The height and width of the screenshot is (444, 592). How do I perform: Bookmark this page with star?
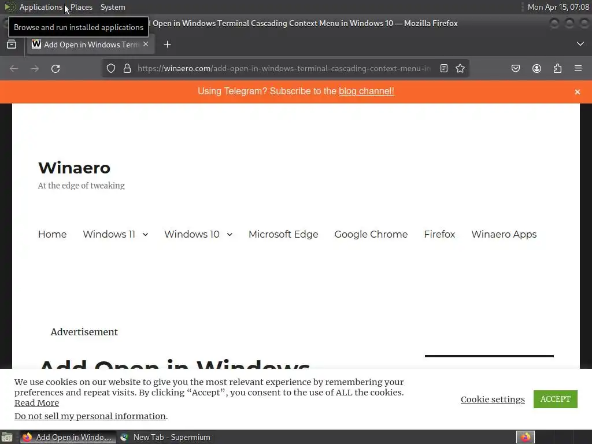pos(460,68)
